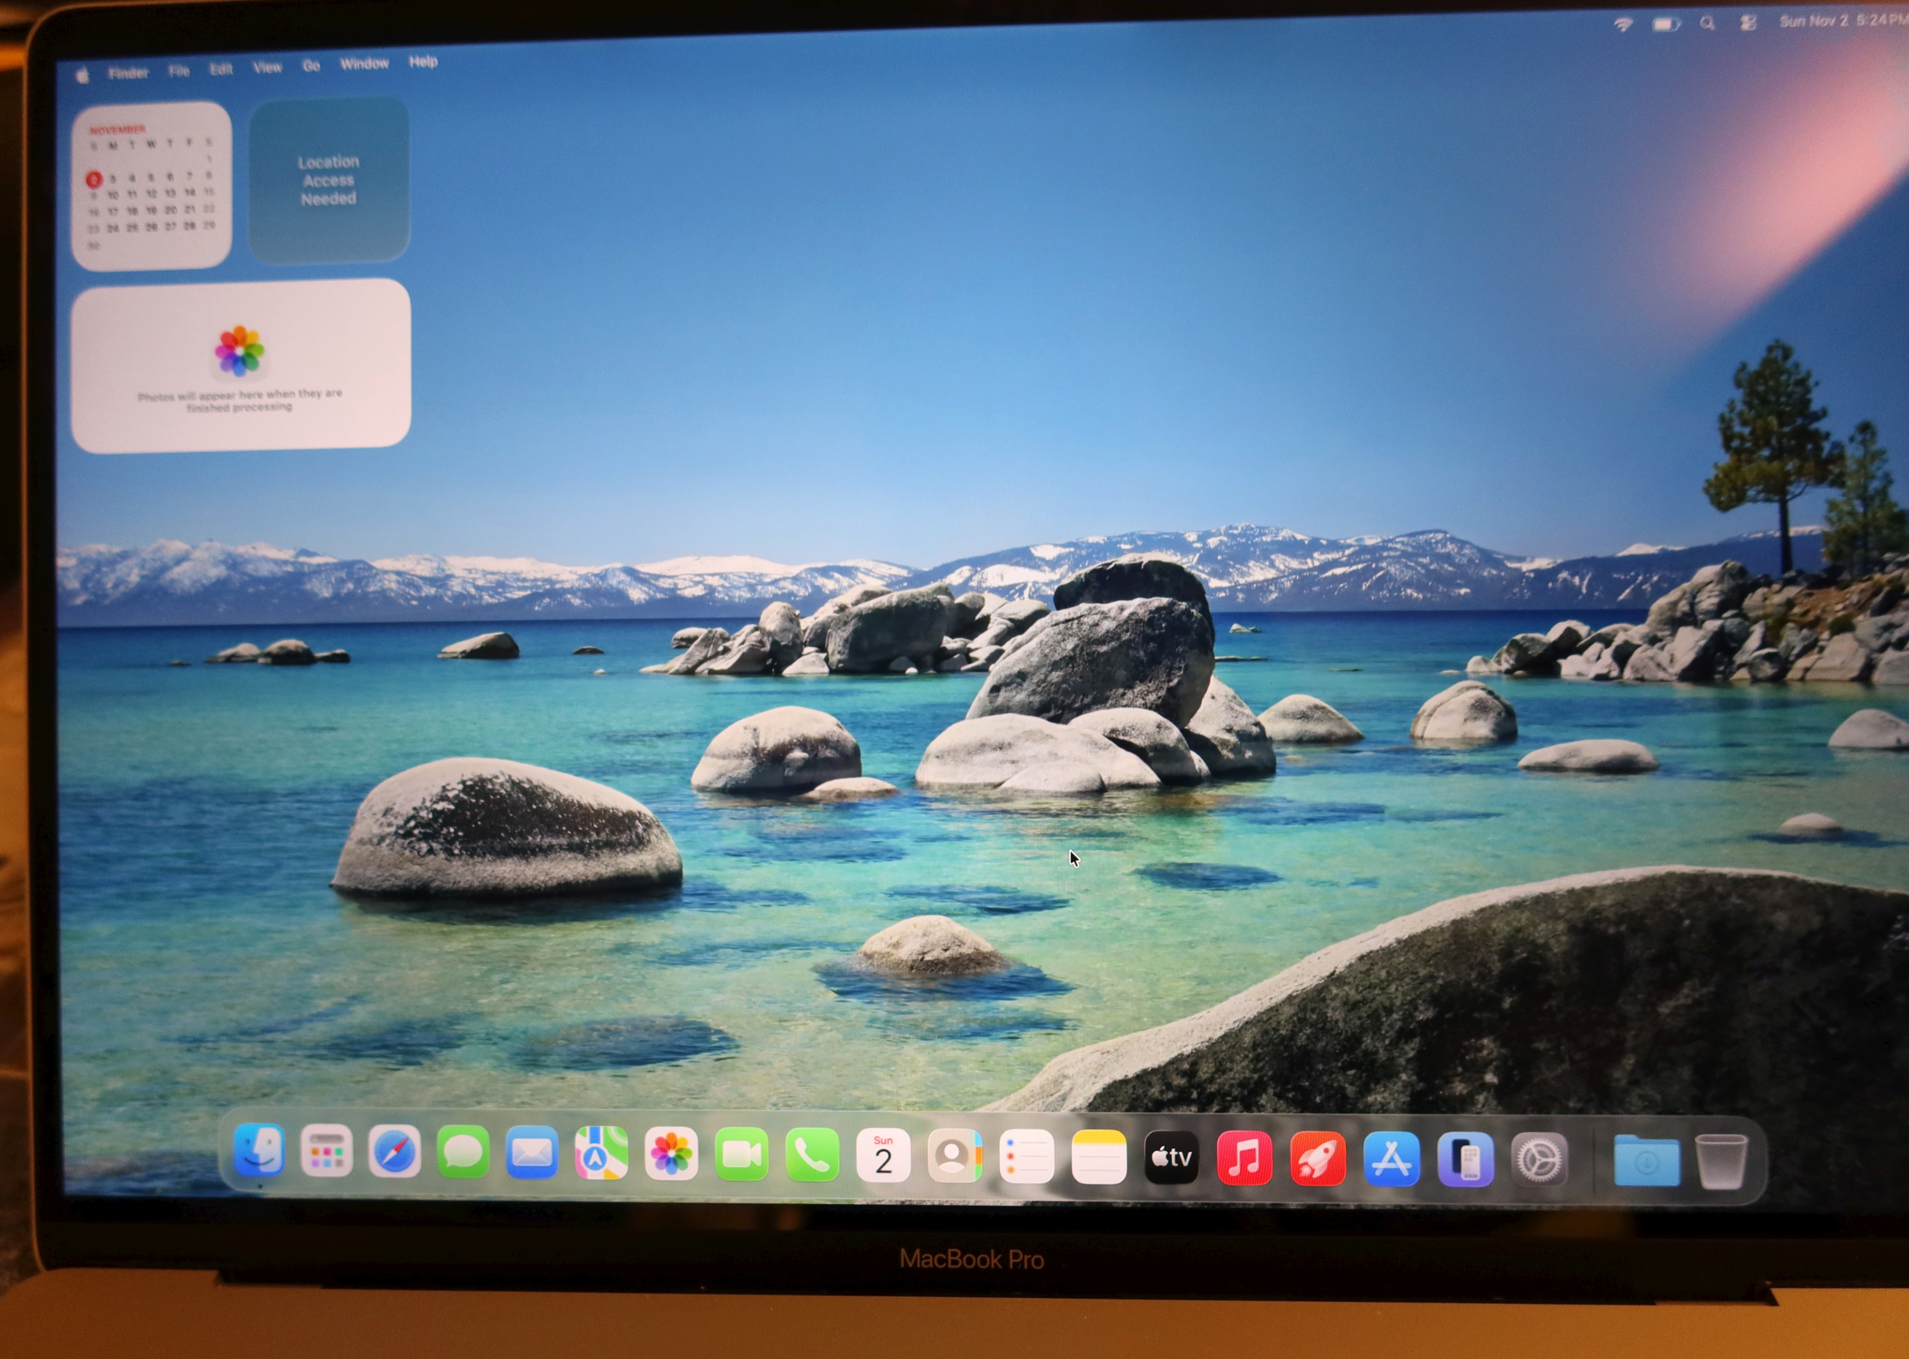Click the date and time in menu bar
Viewport: 1909px width, 1359px height.
click(x=1840, y=21)
